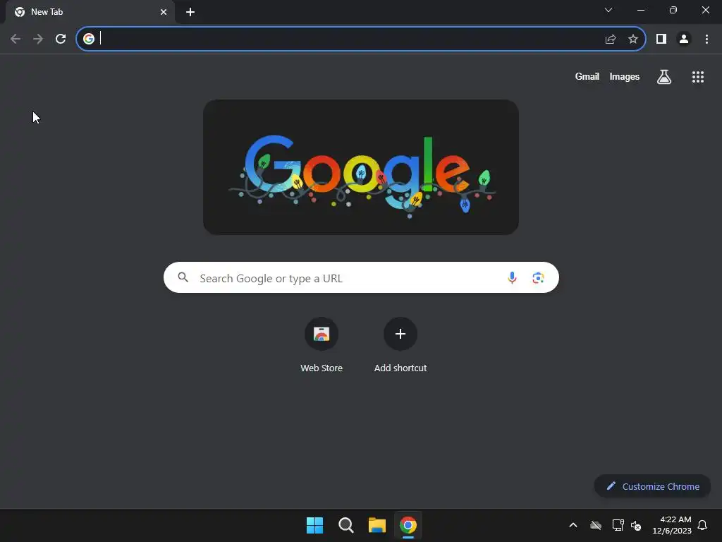Viewport: 722px width, 542px height.
Task: Click the browser back arrow
Action: pyautogui.click(x=16, y=39)
